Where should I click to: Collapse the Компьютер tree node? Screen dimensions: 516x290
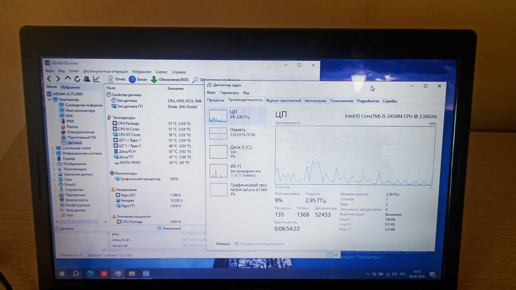pos(50,100)
